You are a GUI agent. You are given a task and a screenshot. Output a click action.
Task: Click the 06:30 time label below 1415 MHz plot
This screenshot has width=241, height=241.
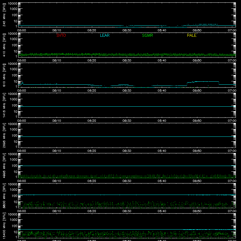click(127, 121)
